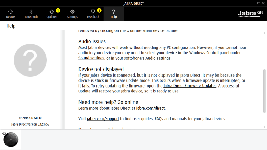Image resolution: width=267 pixels, height=150 pixels.
Task: Open the Sound settings link
Action: [91, 58]
